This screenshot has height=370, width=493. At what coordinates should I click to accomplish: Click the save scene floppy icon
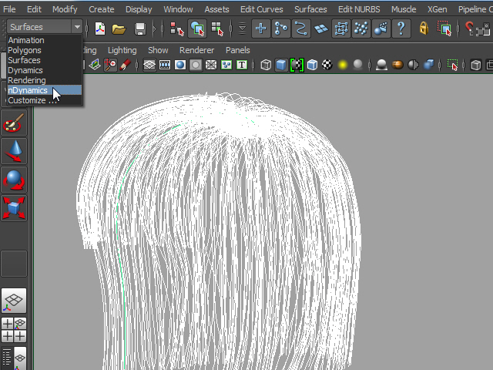click(140, 29)
